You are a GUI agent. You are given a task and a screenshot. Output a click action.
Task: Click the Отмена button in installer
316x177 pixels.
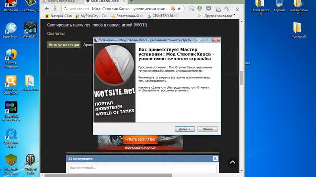tap(207, 129)
